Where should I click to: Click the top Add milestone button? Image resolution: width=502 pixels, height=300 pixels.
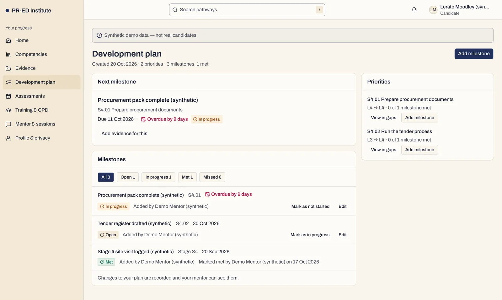point(474,54)
